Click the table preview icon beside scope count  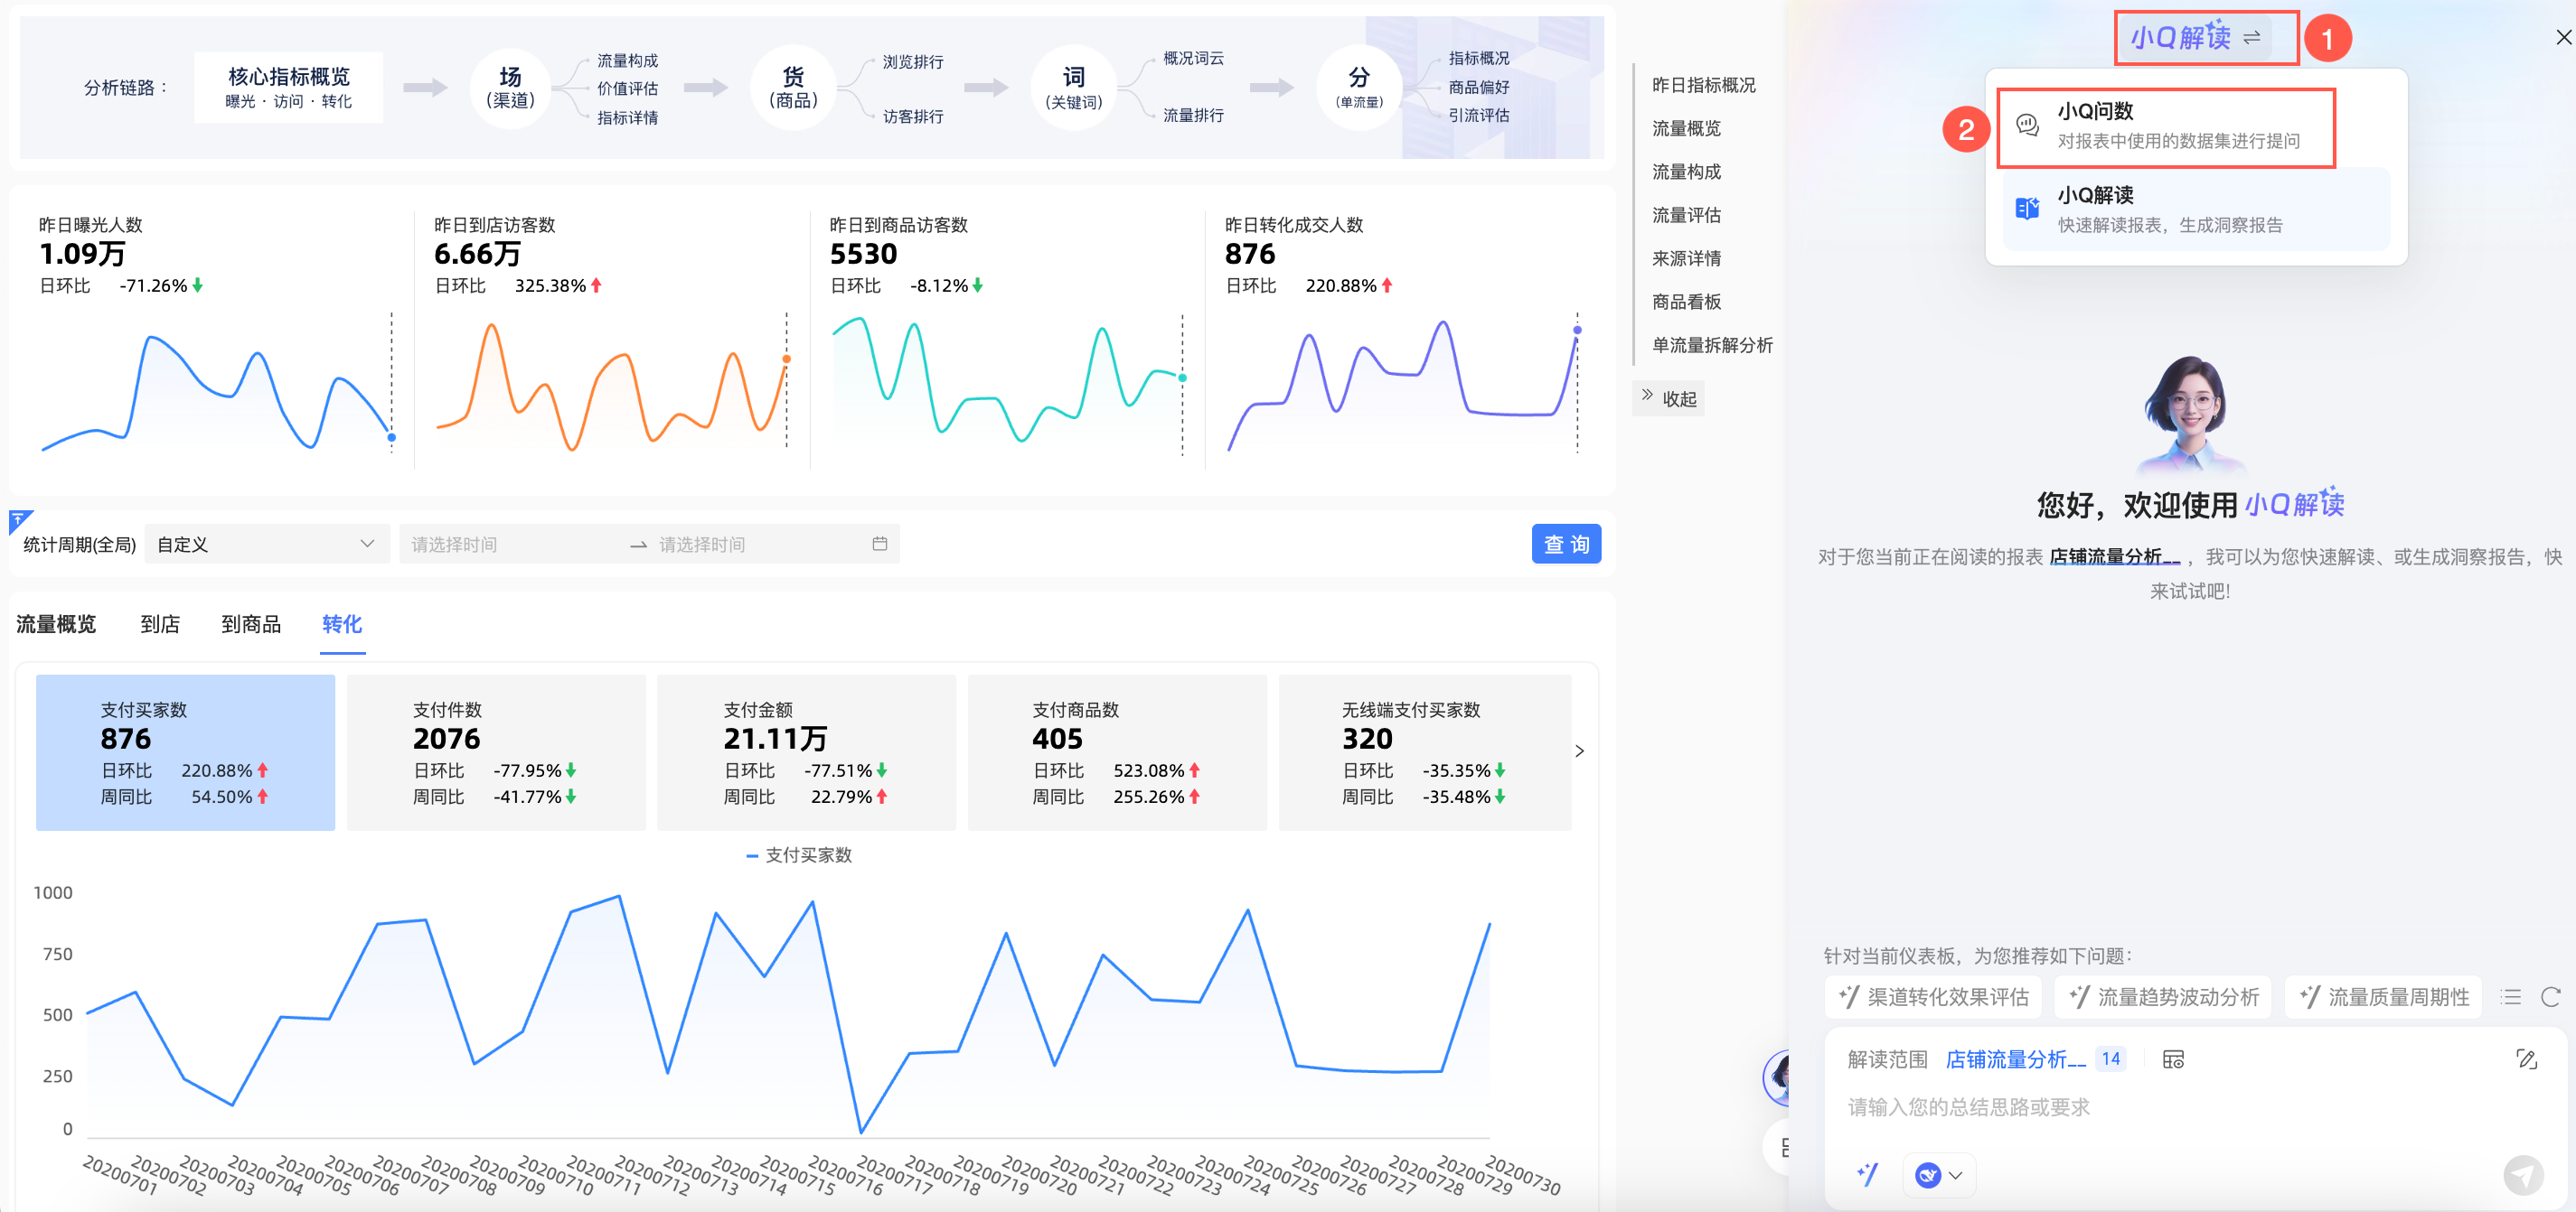[2173, 1059]
